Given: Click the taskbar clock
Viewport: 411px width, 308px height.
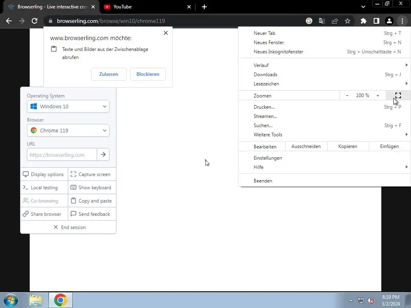Looking at the screenshot, I should tap(391, 300).
